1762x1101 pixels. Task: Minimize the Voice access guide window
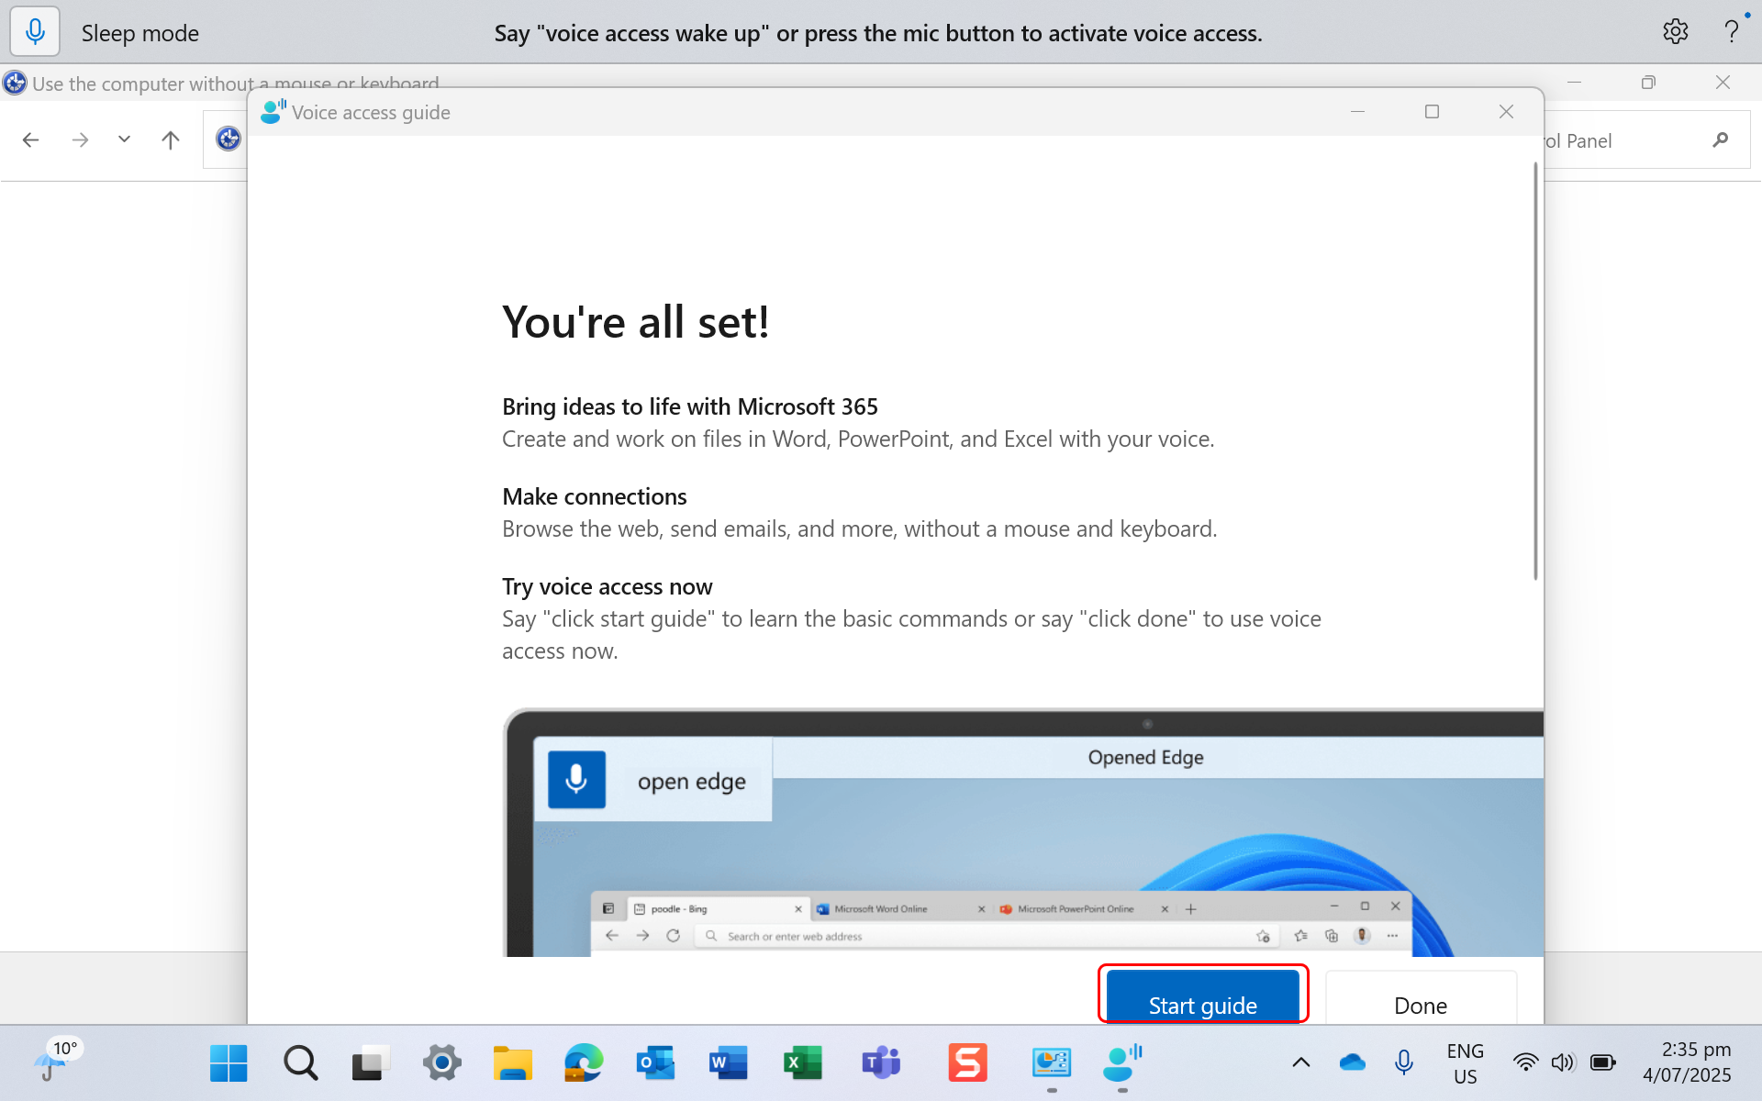point(1357,112)
